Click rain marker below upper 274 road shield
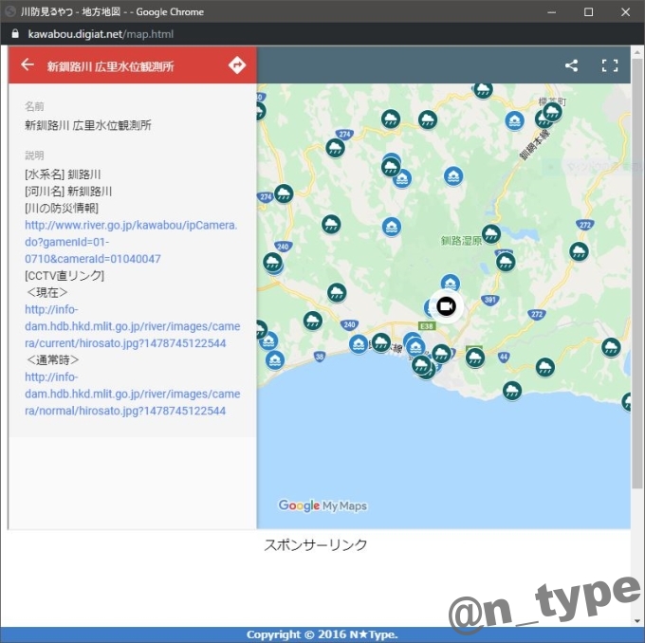The image size is (645, 643). click(x=335, y=148)
